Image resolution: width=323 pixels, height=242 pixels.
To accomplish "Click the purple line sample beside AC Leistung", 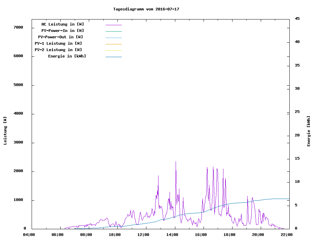I will click(x=113, y=25).
